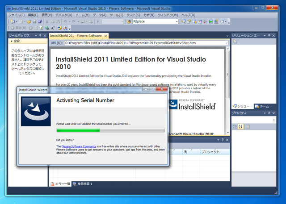Collapse the 全般 toolbox group
Image resolution: width=286 pixels, height=204 pixels.
(x=11, y=41)
